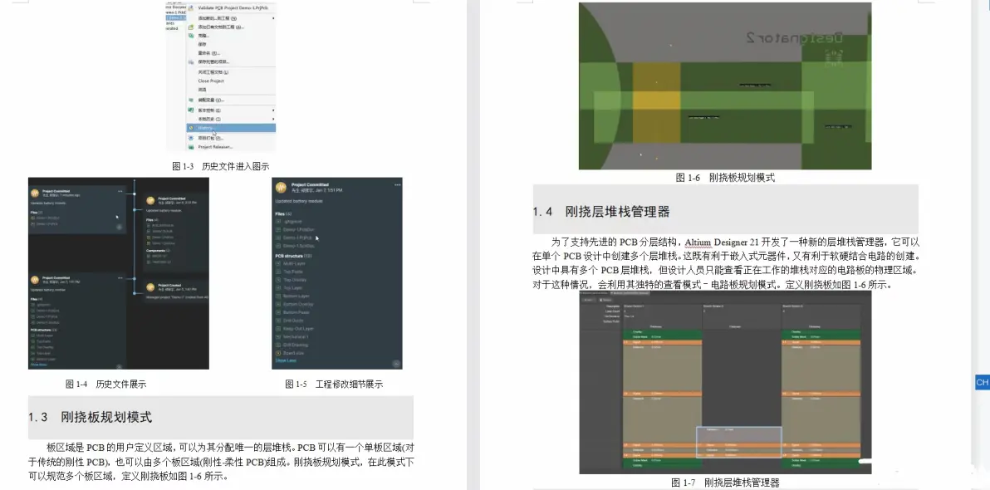Screen dimensions: 990x490
Task: Click the CH input language indicator
Action: coord(983,383)
